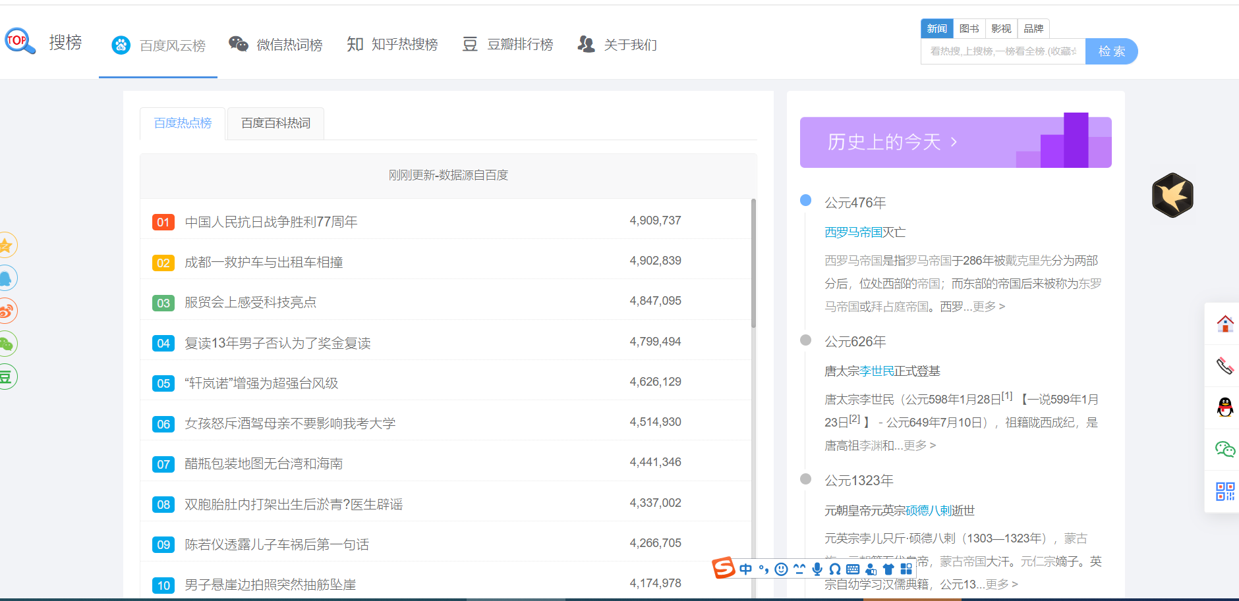Open the QR code icon on right panel
The image size is (1239, 601).
tap(1225, 491)
